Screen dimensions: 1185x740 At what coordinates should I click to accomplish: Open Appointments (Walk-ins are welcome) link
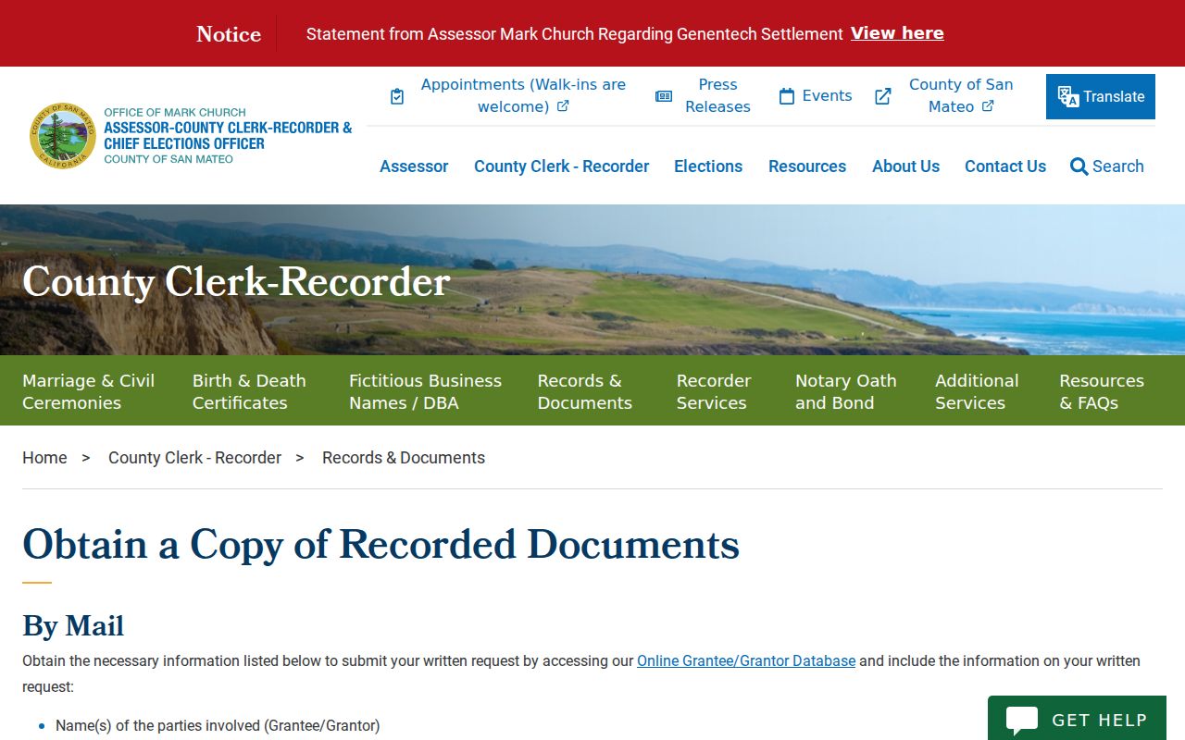(x=523, y=95)
